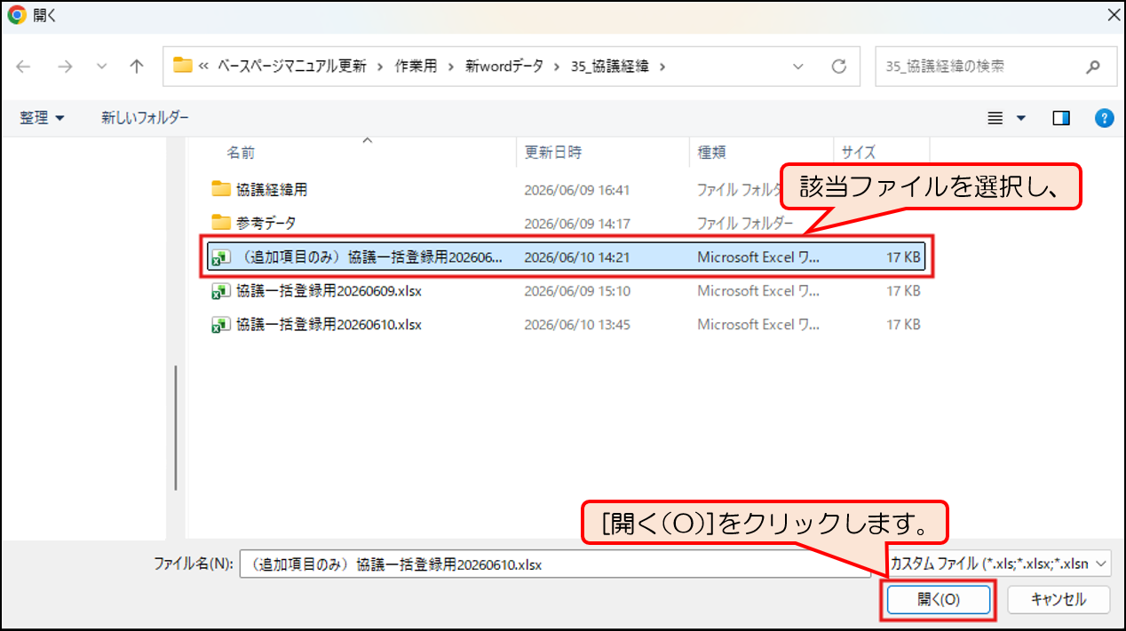Click date 2026/06/09 16:41 cell
Image resolution: width=1126 pixels, height=631 pixels.
[576, 189]
